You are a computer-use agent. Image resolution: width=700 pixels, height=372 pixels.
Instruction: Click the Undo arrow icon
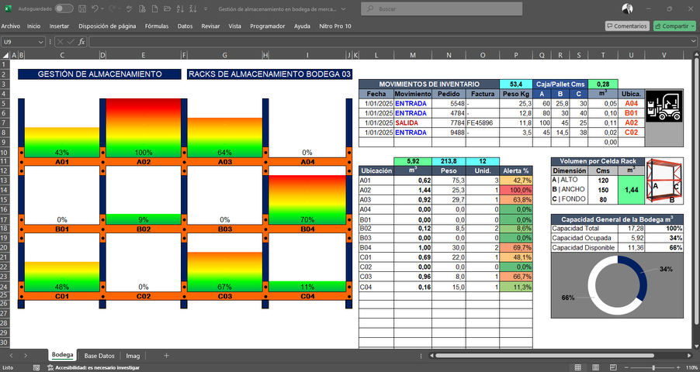pyautogui.click(x=95, y=9)
